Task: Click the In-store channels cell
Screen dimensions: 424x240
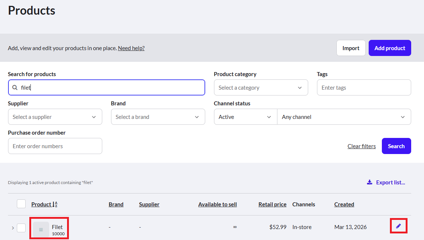Action: [302, 227]
